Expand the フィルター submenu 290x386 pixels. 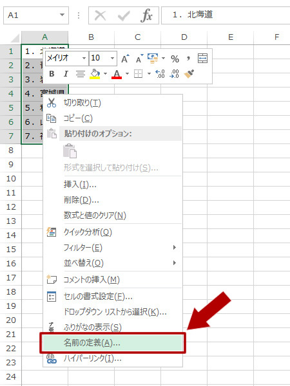tap(175, 248)
